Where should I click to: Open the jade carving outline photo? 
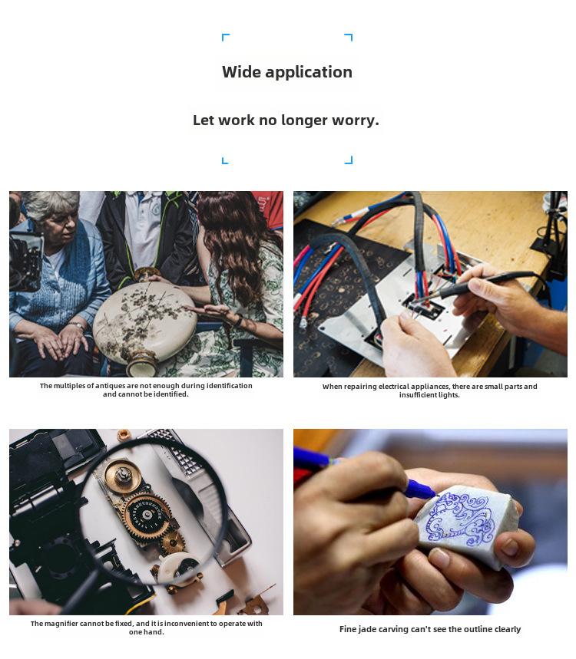tap(430, 522)
